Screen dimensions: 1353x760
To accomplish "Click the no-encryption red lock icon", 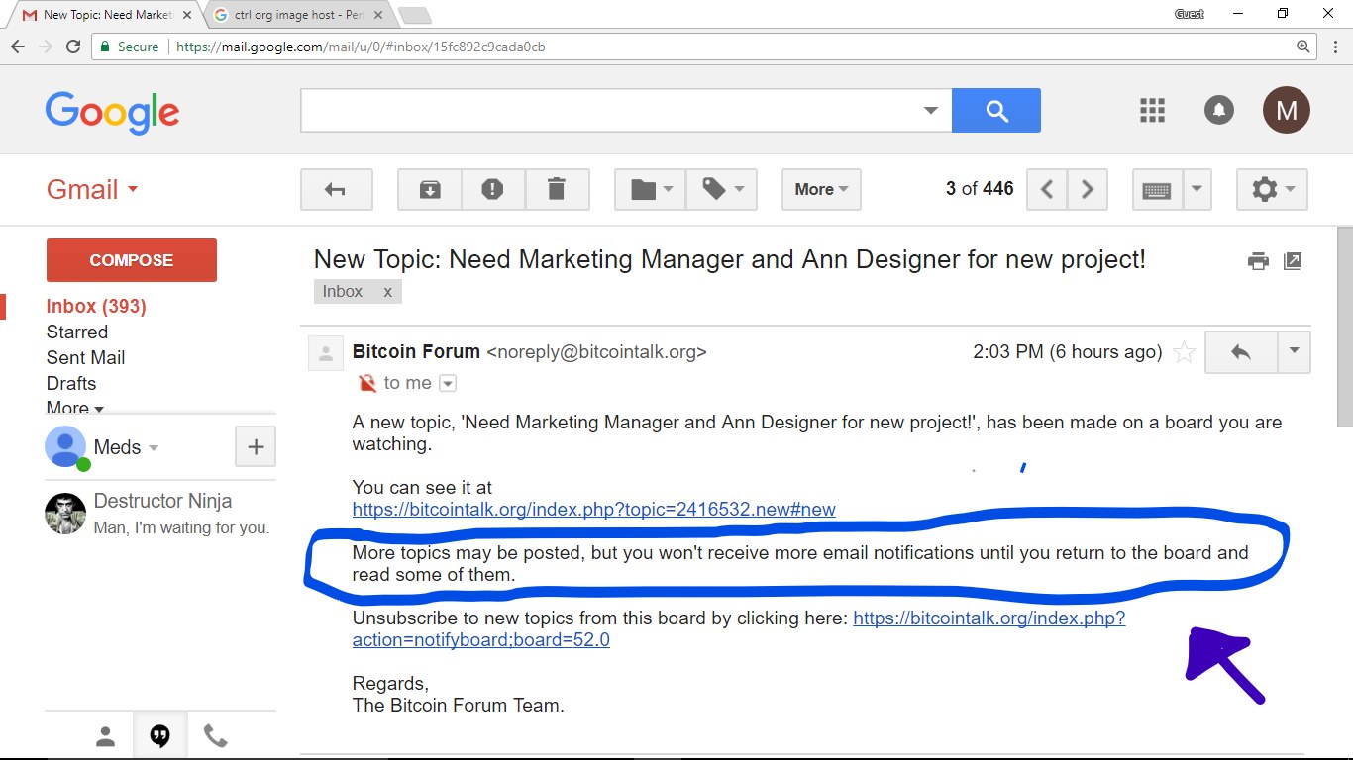I will (x=367, y=383).
